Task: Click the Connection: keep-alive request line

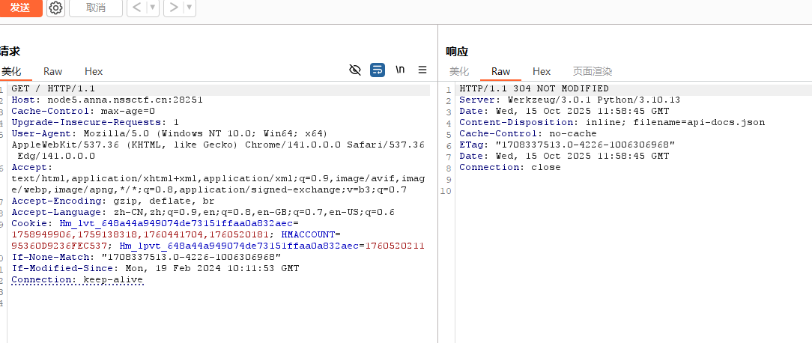Action: click(x=76, y=280)
